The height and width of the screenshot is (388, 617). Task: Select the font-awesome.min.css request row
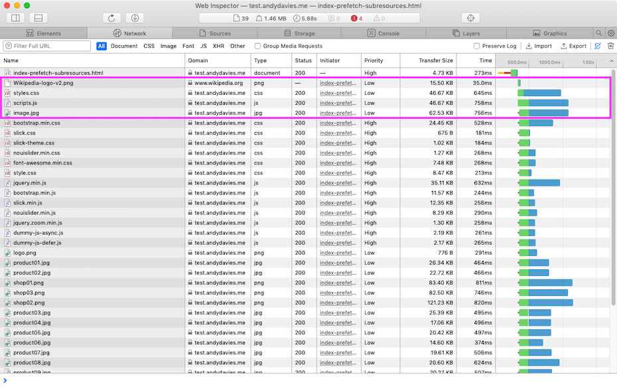(307, 163)
